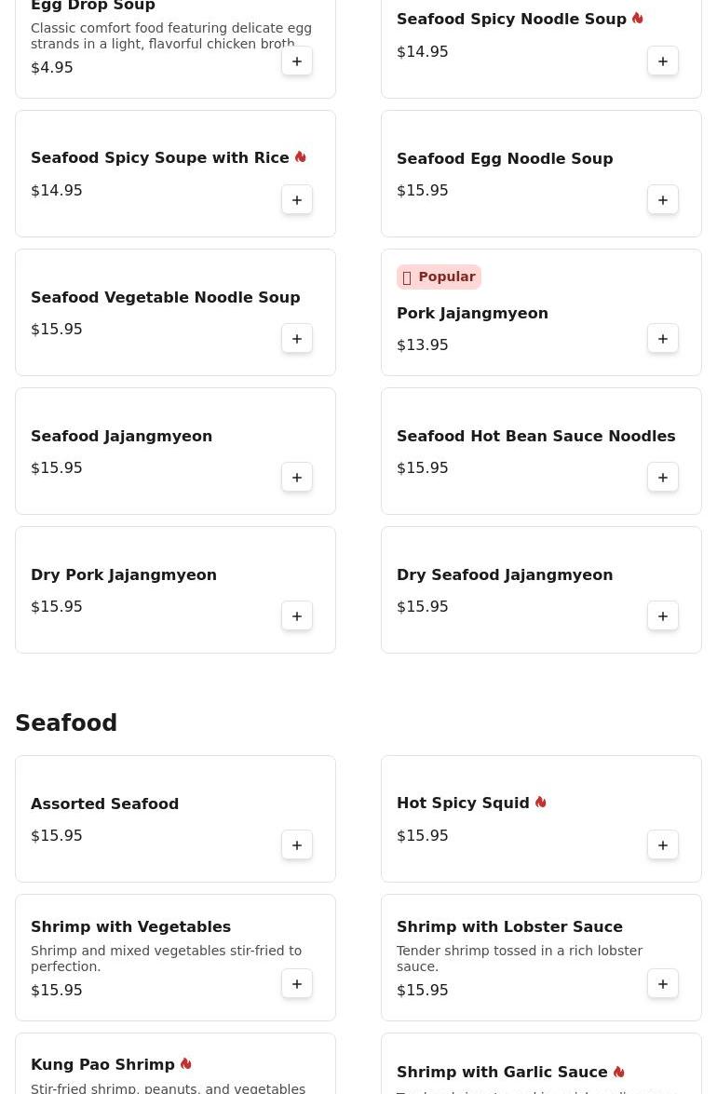Open Kung Pao Shrimp item details
717x1094 pixels.
102,1065
